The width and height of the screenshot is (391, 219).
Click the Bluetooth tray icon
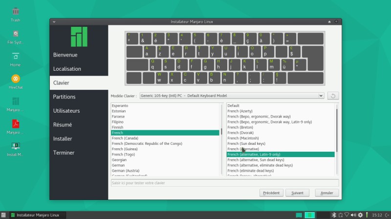(x=334, y=215)
